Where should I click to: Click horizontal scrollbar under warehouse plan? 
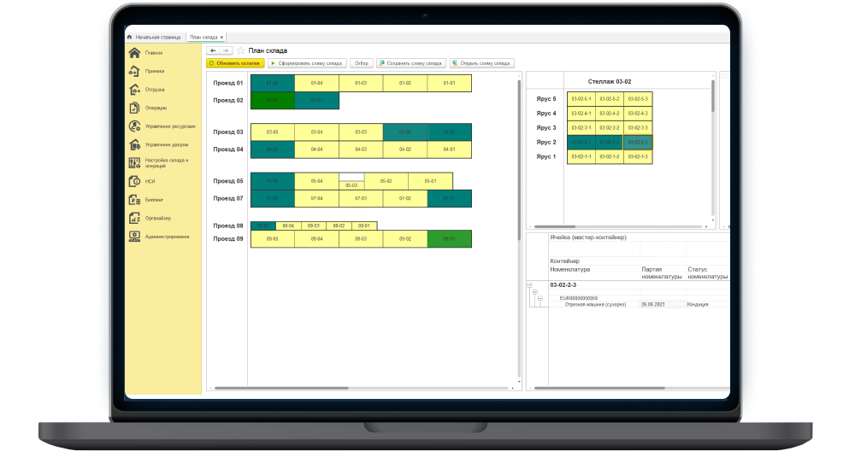click(281, 389)
